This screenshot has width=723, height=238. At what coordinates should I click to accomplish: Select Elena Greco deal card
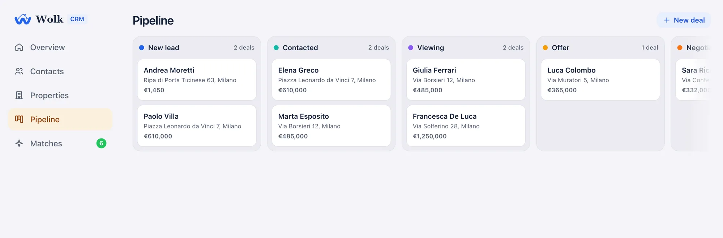click(331, 80)
